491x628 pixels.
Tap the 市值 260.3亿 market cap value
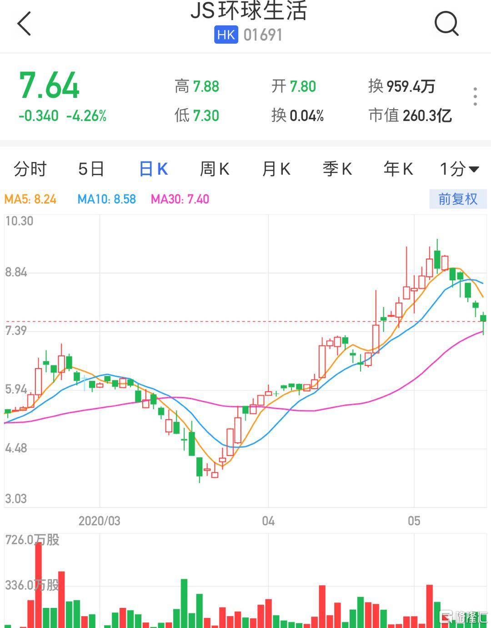pos(410,116)
